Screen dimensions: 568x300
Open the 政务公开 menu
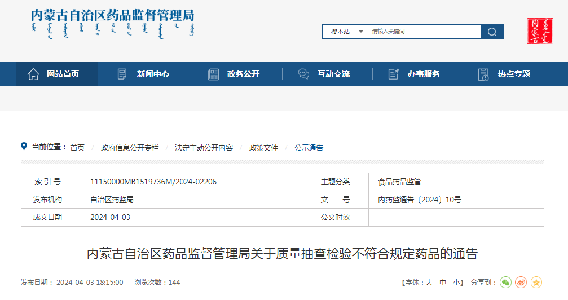coord(243,74)
